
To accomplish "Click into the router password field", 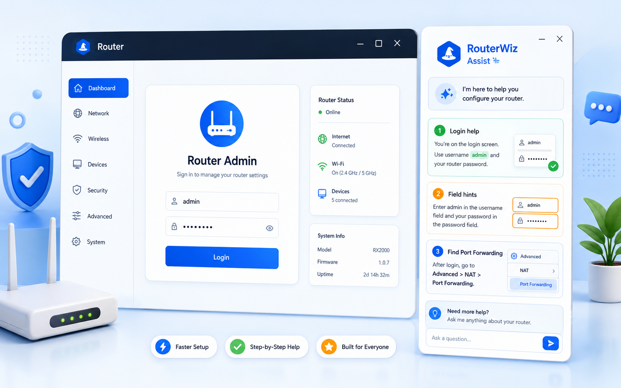I will pos(222,227).
